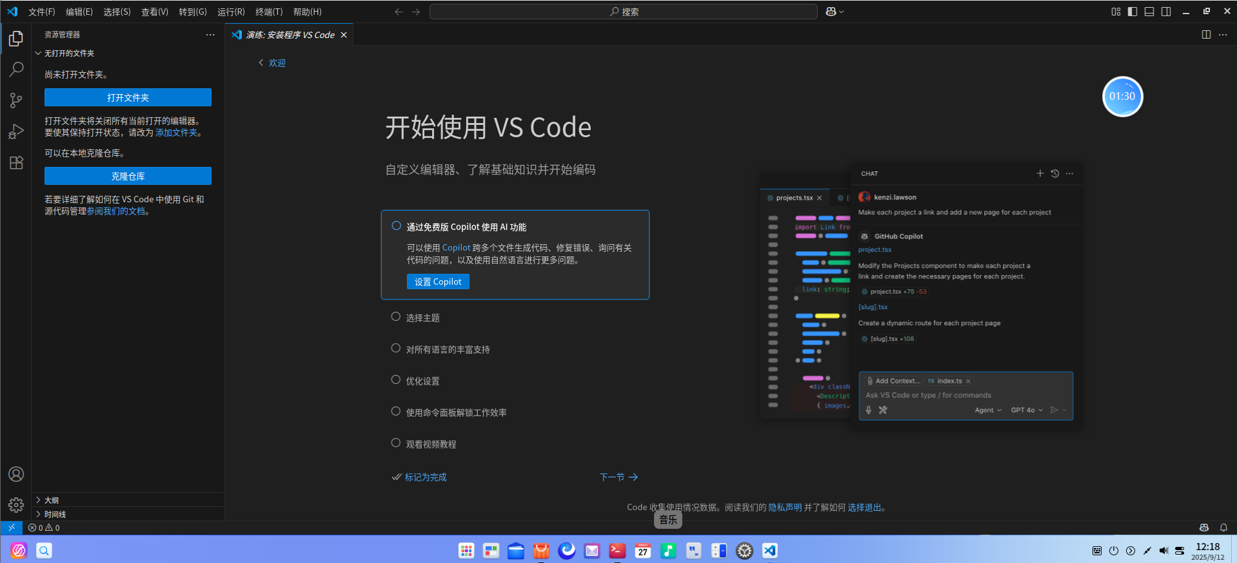Viewport: 1237px width, 563px height.
Task: Click the Copilot chat icon beside the search box
Action: pos(831,12)
